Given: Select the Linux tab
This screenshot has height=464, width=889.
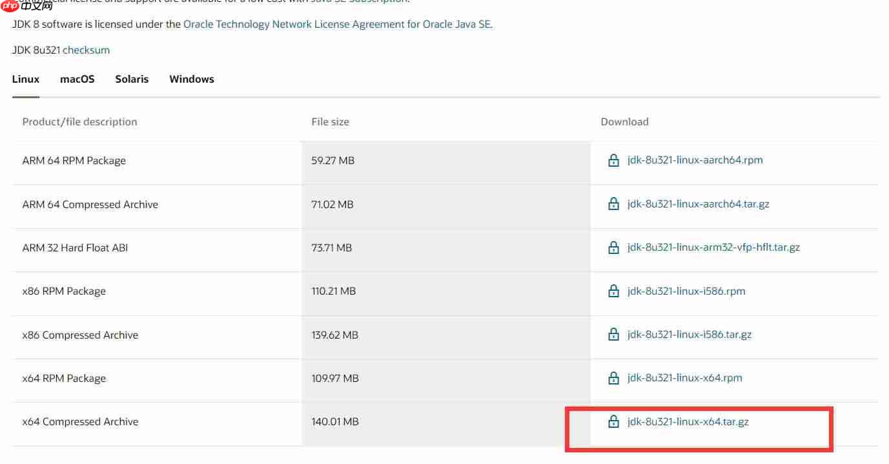Looking at the screenshot, I should click(26, 79).
